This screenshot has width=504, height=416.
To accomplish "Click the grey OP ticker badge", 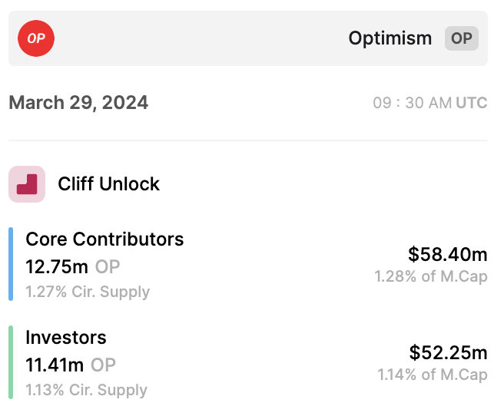I will [461, 38].
